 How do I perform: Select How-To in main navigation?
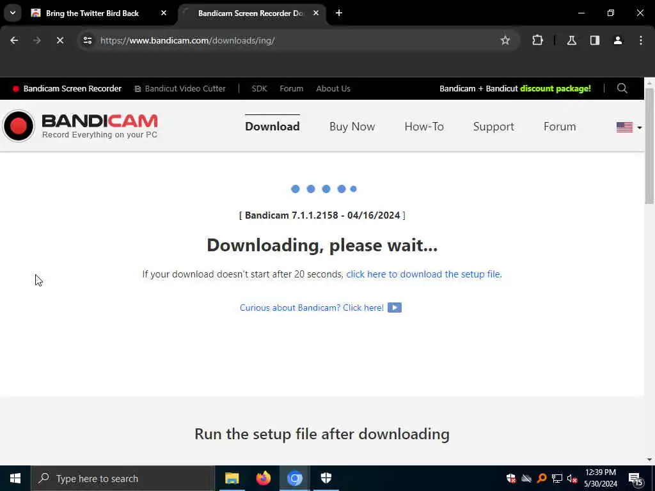(424, 126)
